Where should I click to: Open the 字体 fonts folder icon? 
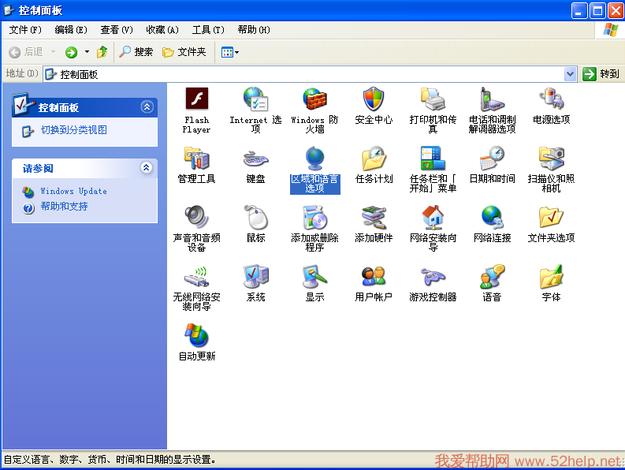(551, 277)
